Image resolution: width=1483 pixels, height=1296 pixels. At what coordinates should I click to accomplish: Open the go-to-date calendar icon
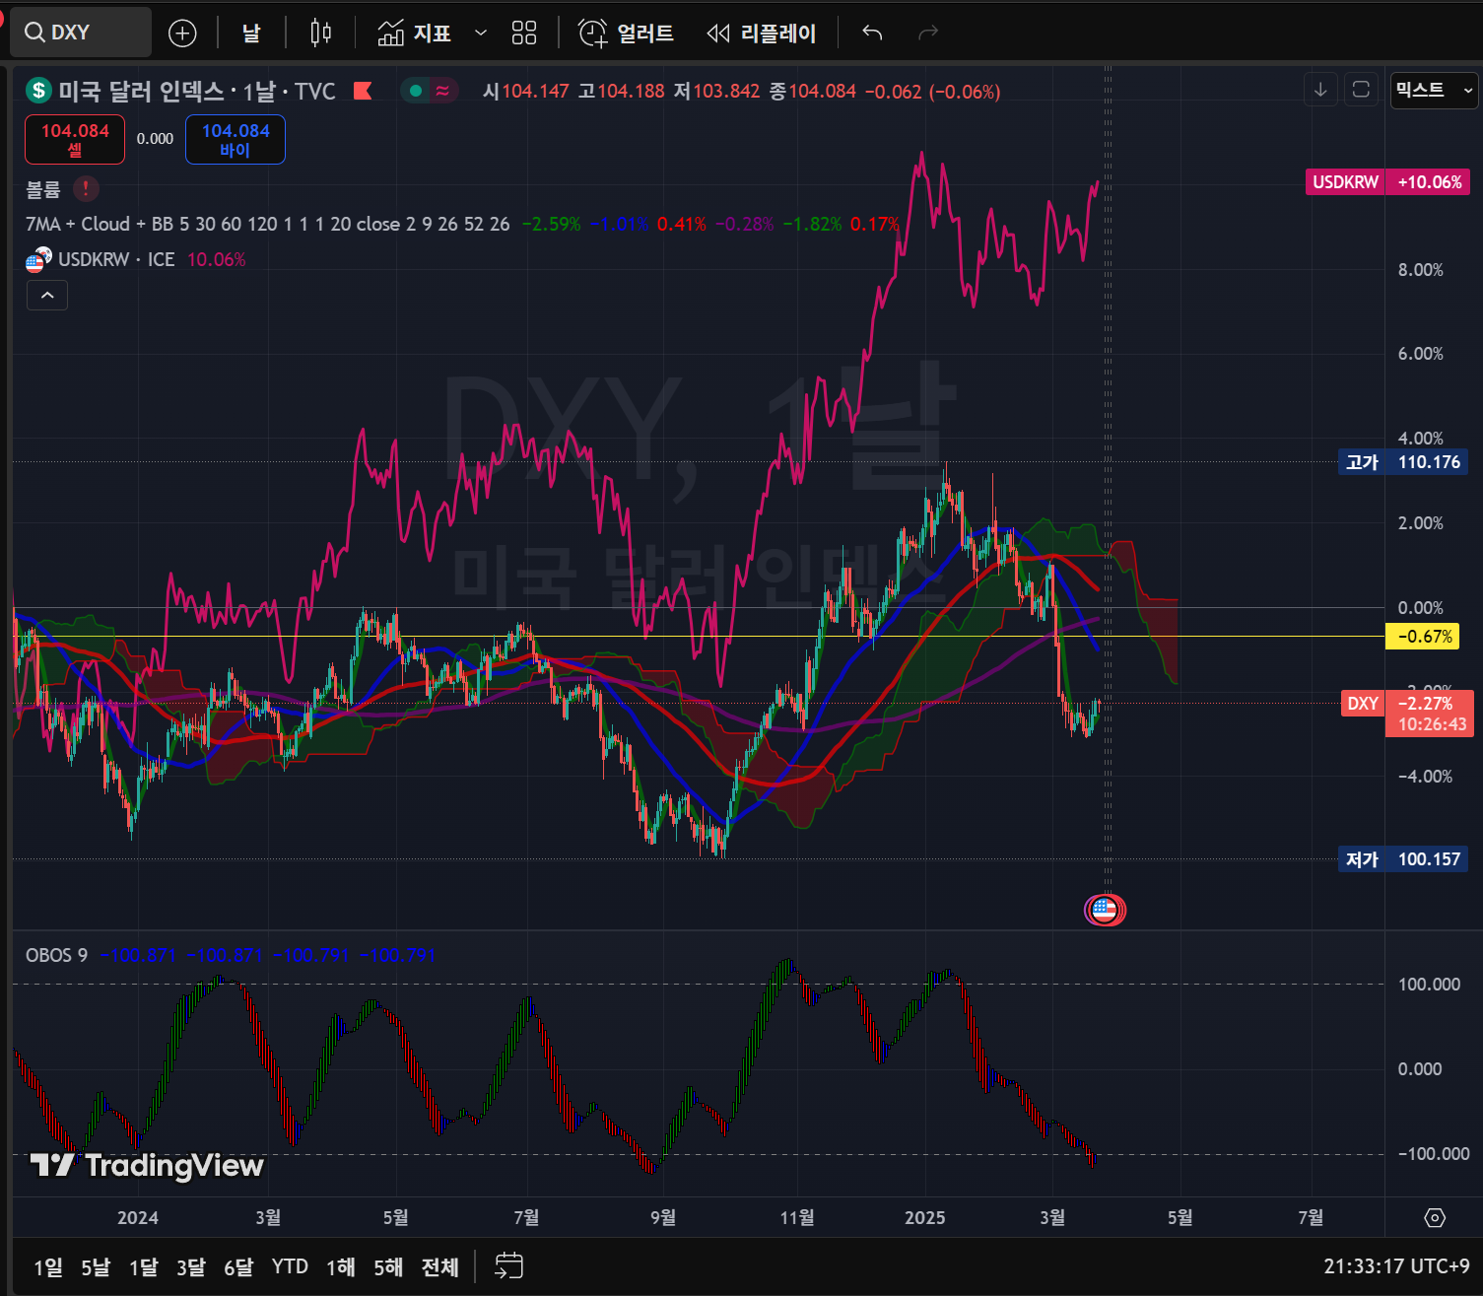(508, 1266)
